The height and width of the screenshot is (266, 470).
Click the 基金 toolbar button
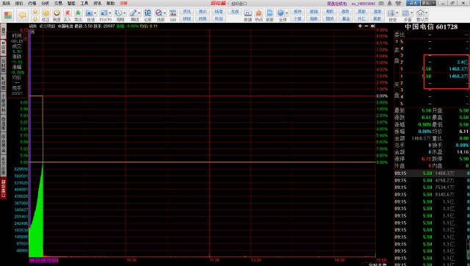pyautogui.click(x=346, y=18)
